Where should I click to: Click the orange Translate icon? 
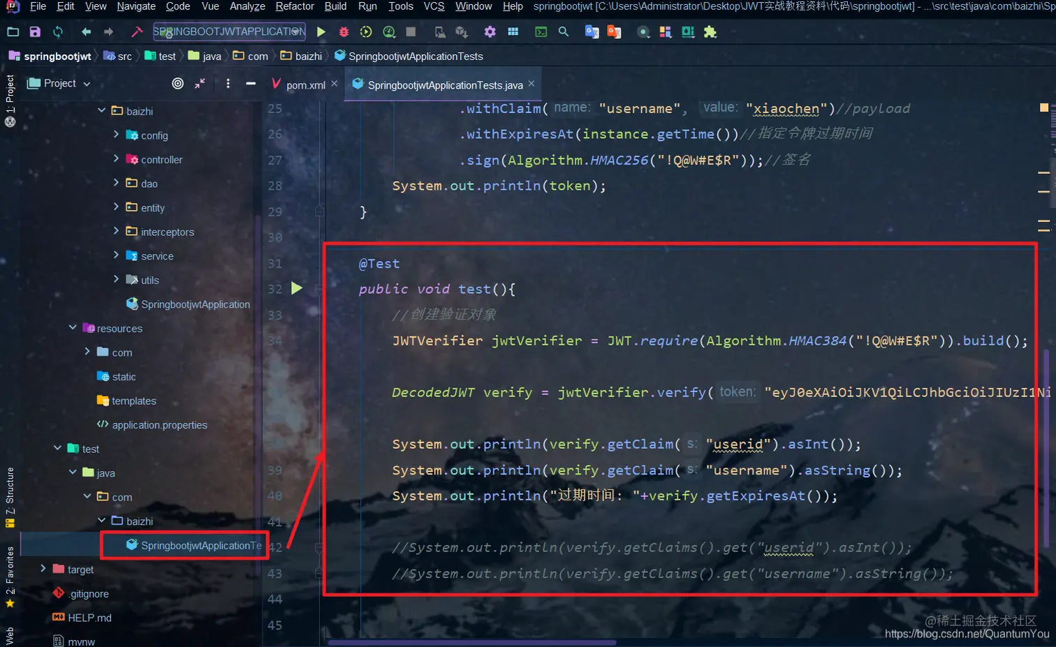(x=615, y=32)
